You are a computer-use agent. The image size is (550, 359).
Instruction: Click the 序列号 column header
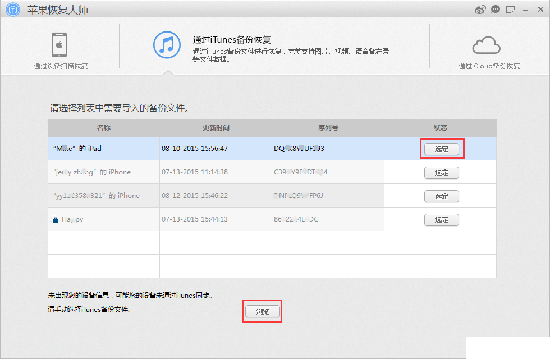point(328,128)
